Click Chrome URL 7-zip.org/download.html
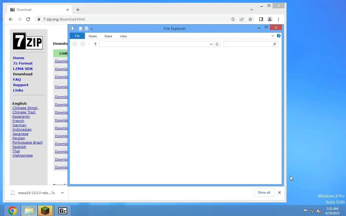This screenshot has width=346, height=216. tap(64, 19)
